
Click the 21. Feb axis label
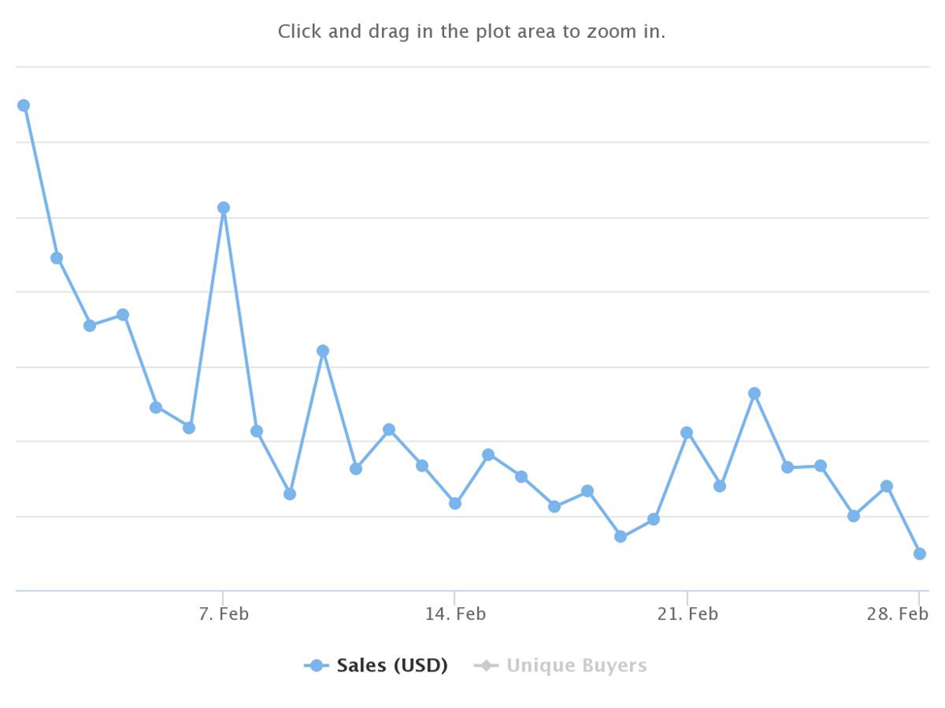pyautogui.click(x=687, y=614)
